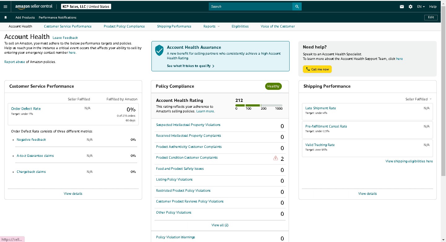The width and height of the screenshot is (446, 242).
Task: Open the settings gear icon
Action: (410, 6)
